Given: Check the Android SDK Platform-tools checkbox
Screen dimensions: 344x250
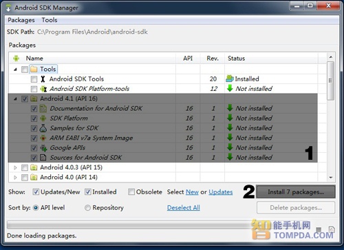Looking at the screenshot, I should (x=34, y=89).
